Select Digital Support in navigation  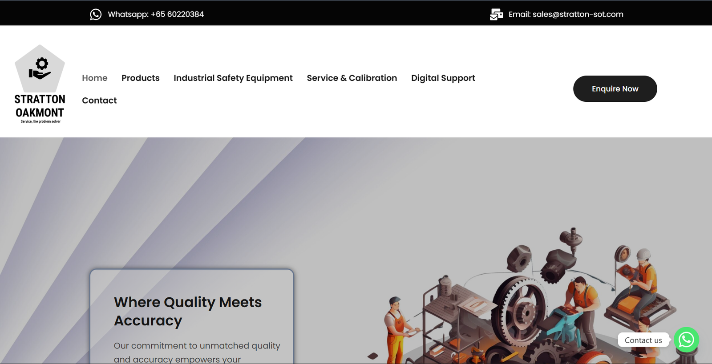[x=443, y=78]
